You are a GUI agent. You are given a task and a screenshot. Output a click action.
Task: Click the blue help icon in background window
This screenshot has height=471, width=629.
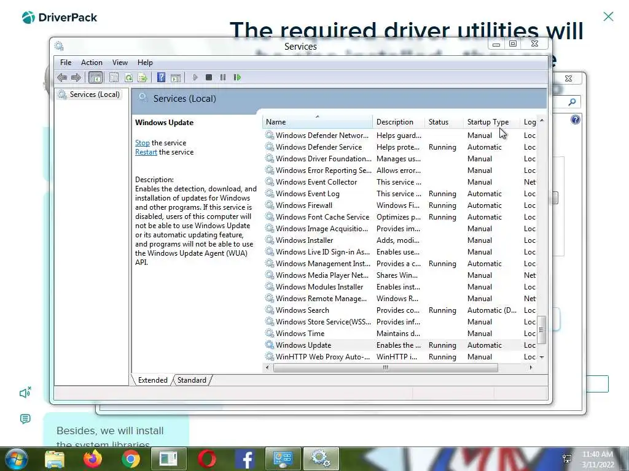click(575, 120)
